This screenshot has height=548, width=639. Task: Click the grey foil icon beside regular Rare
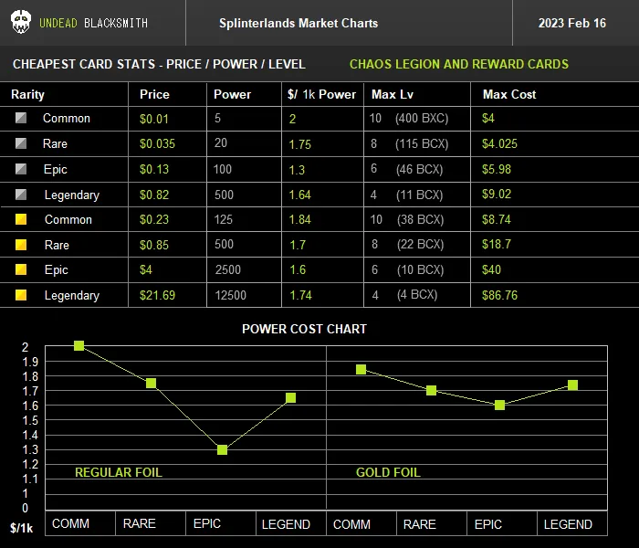coord(21,143)
